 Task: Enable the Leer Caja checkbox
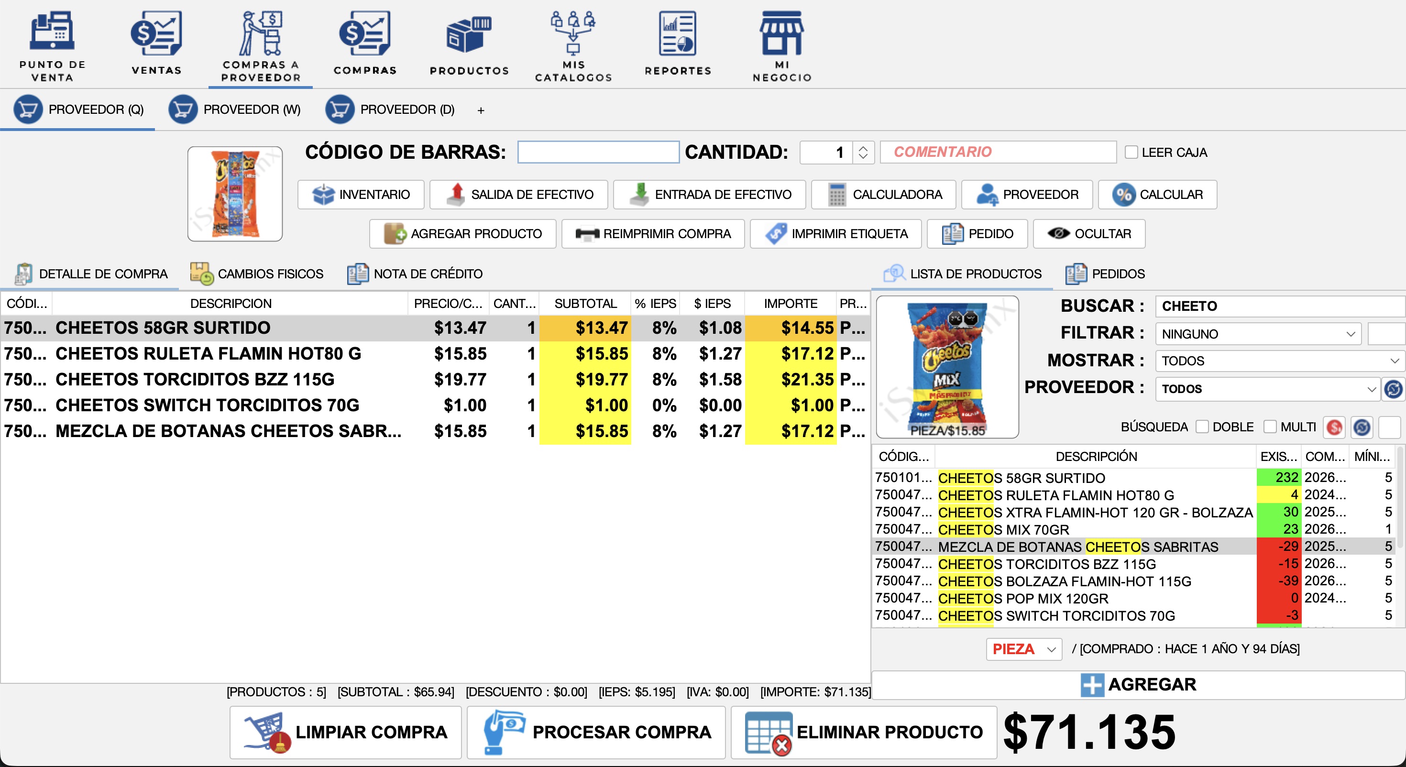click(x=1131, y=153)
